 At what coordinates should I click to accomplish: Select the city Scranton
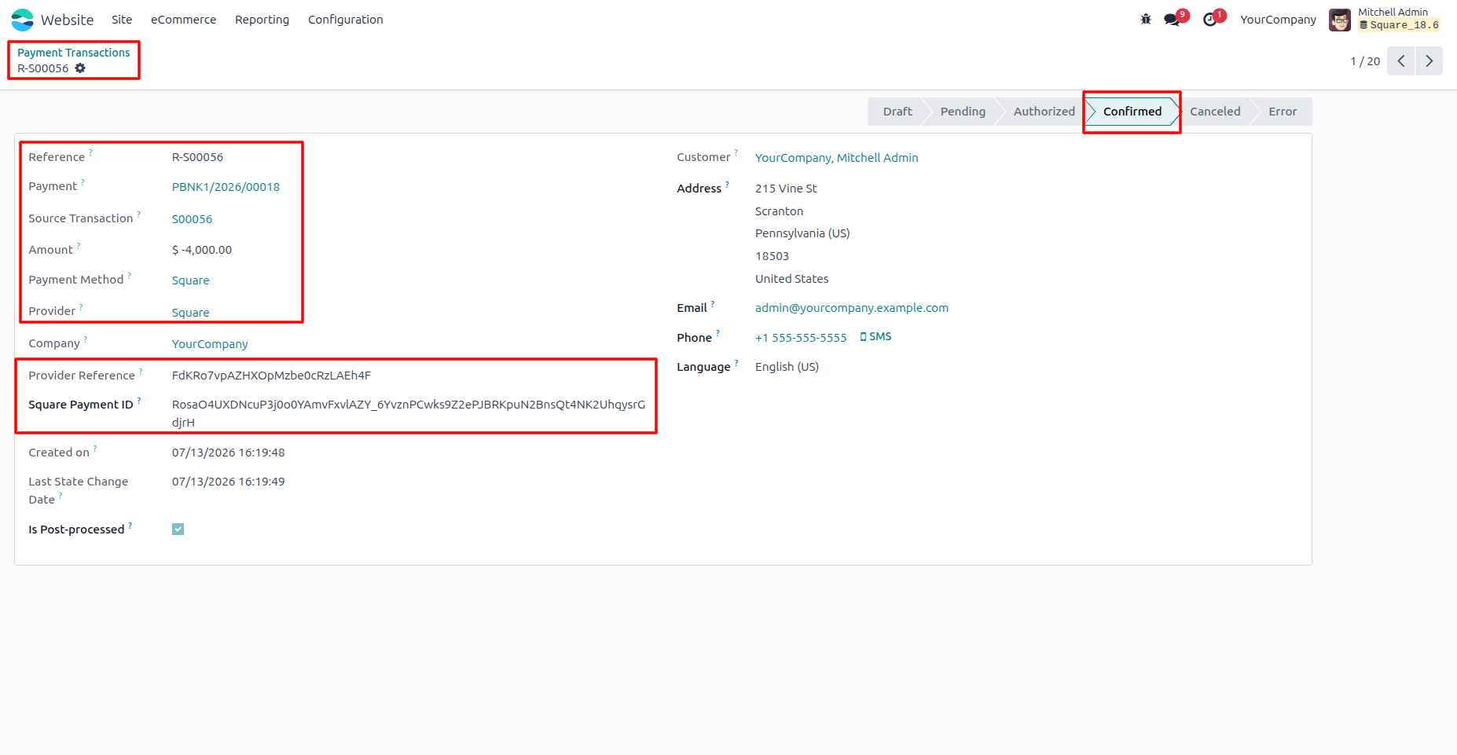(x=779, y=211)
